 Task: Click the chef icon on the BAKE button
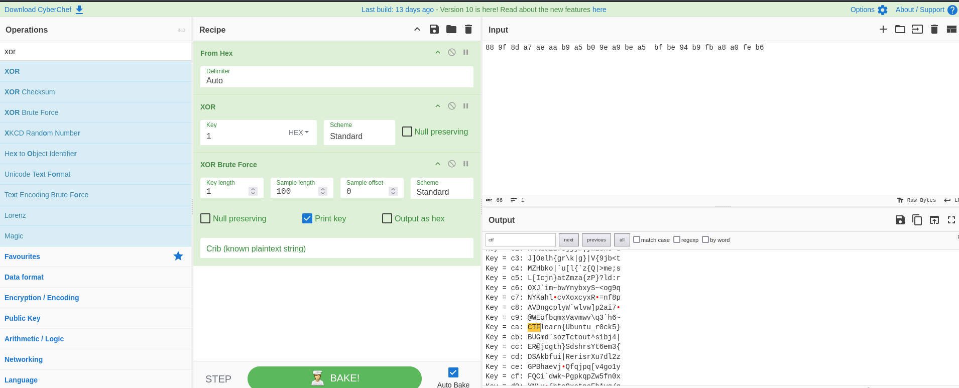[x=317, y=378]
